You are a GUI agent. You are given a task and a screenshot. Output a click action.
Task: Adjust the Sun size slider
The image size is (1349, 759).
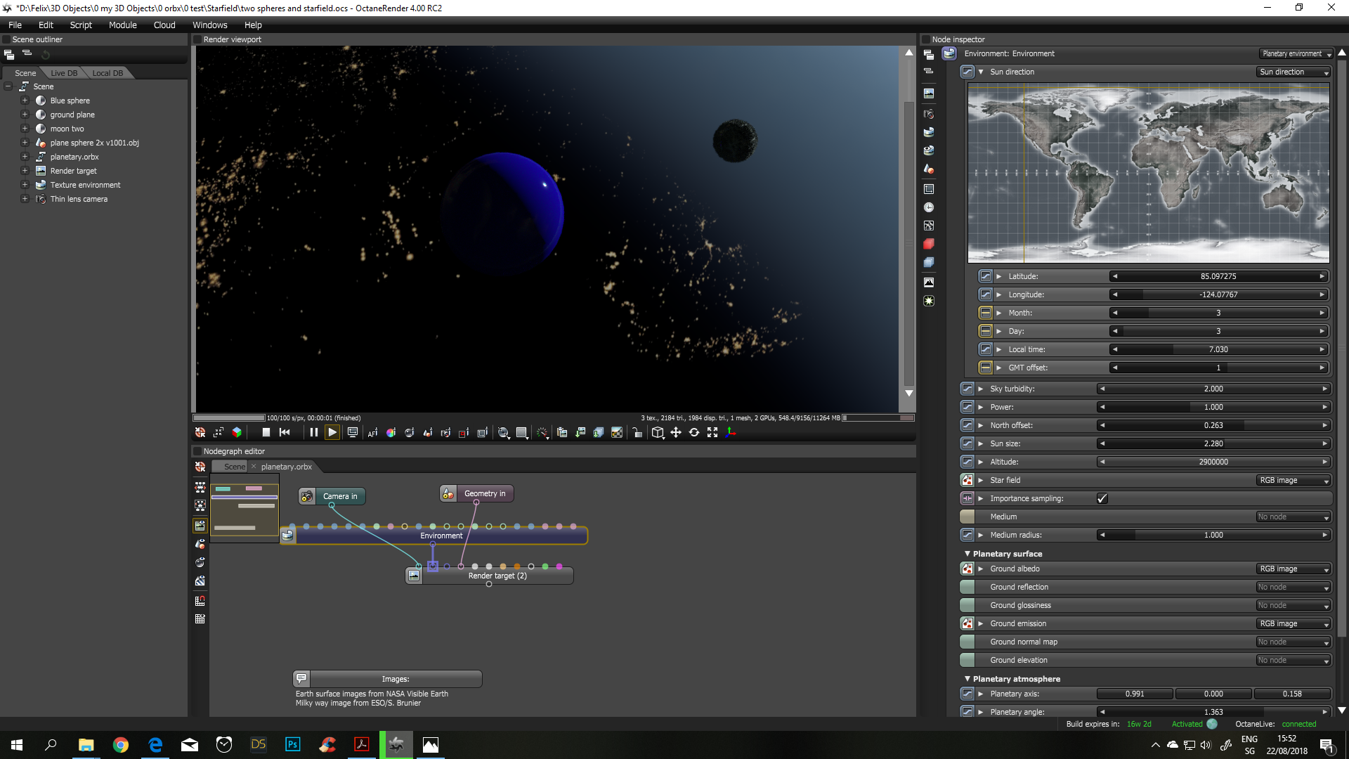pos(1213,443)
